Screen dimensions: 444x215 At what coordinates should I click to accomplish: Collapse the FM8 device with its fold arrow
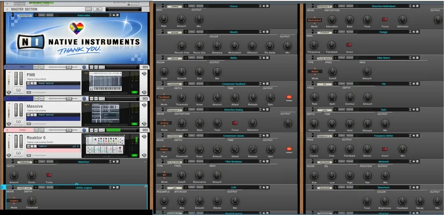click(x=9, y=73)
